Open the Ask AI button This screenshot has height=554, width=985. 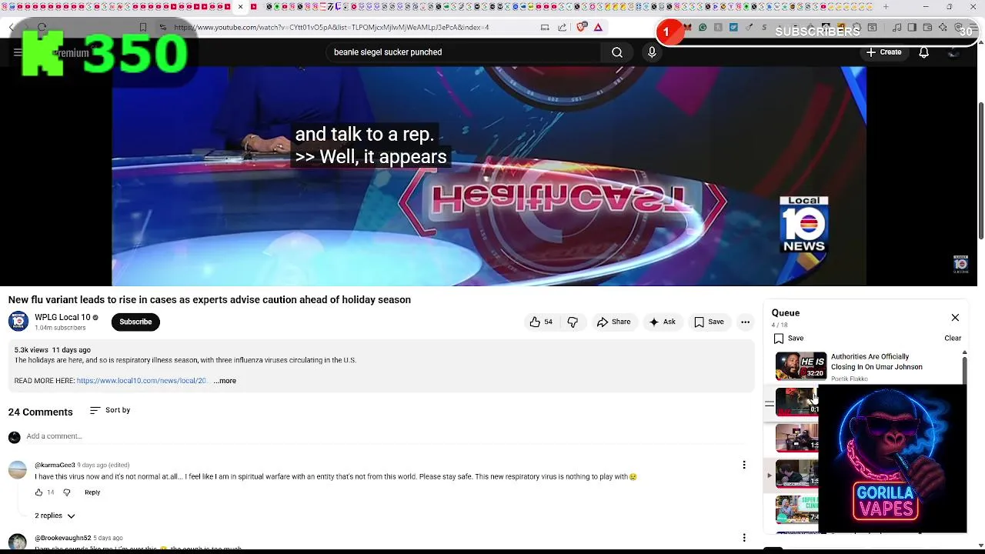pyautogui.click(x=662, y=322)
